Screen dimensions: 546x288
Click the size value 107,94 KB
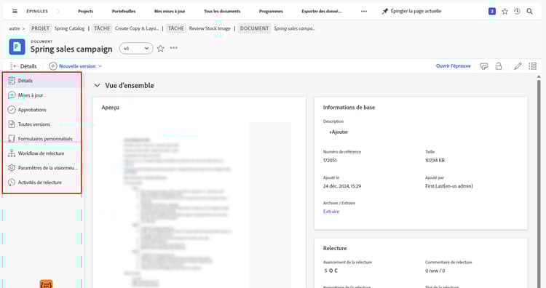click(435, 160)
